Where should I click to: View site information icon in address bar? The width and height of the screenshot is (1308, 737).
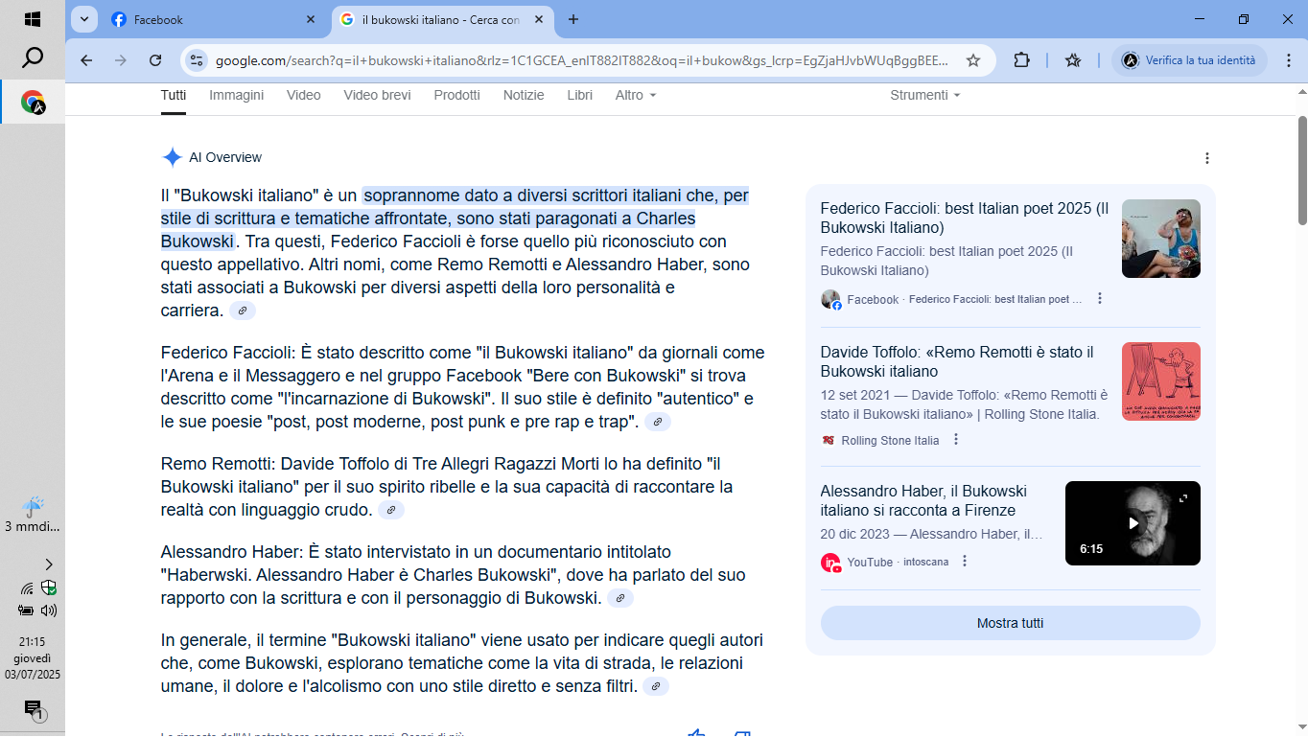196,60
